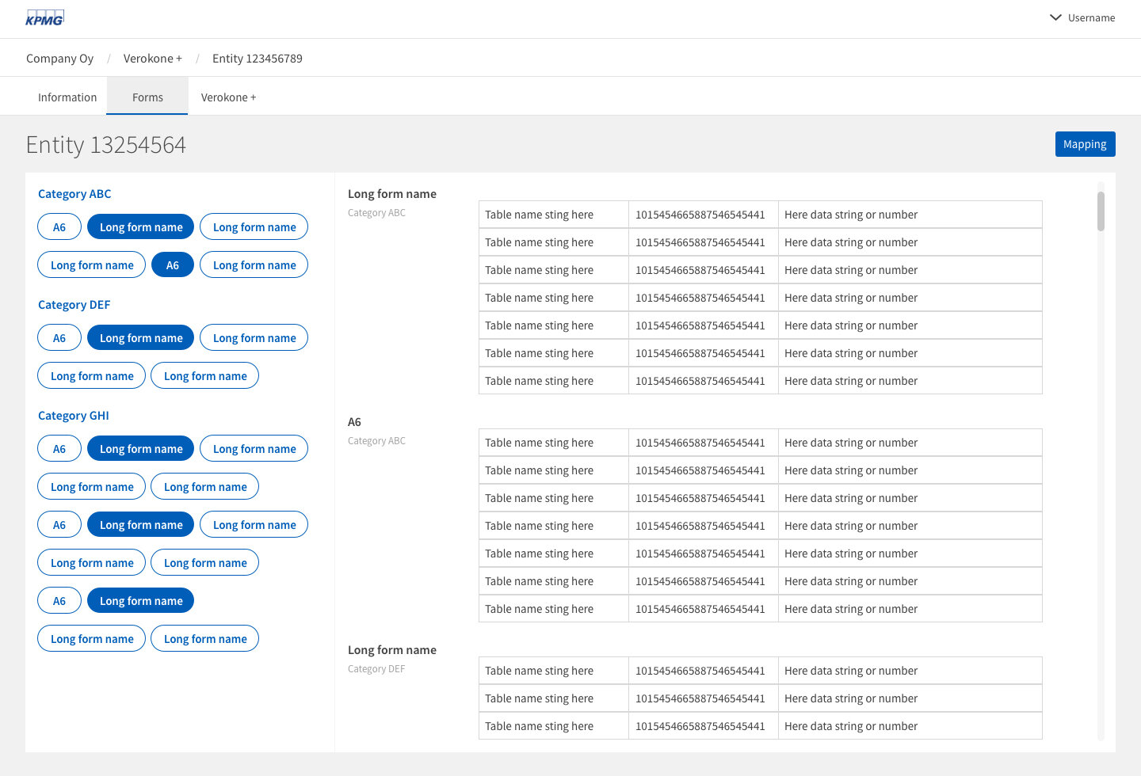
Task: Click the blue Category ABC sidebar heading
Action: [x=74, y=194]
